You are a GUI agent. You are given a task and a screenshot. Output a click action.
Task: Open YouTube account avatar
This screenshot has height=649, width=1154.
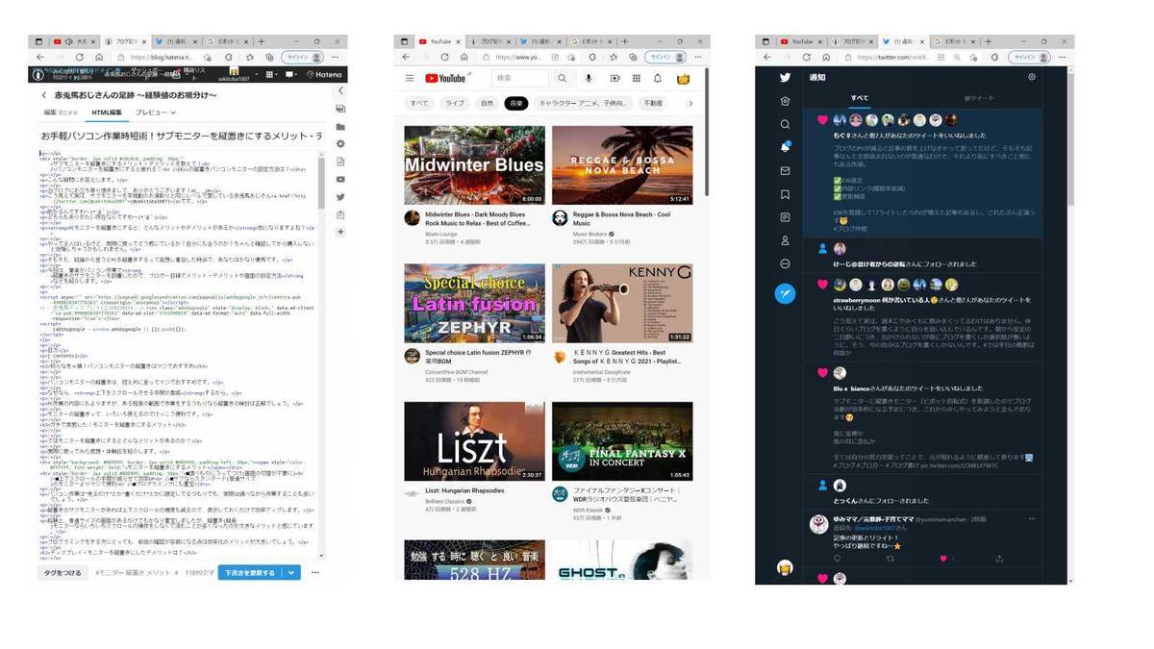[x=685, y=78]
